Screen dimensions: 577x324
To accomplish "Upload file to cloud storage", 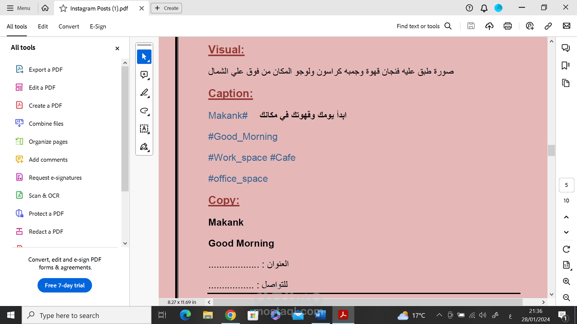I will click(x=489, y=26).
